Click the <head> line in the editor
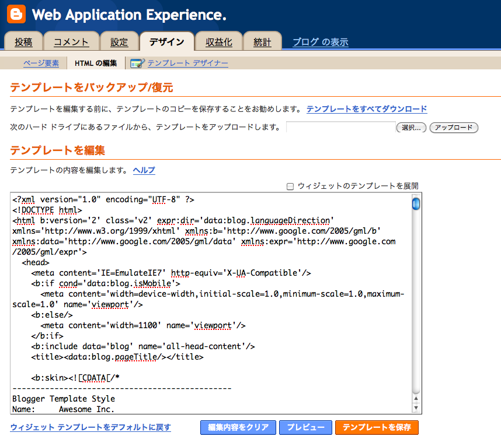The image size is (501, 443). [36, 262]
